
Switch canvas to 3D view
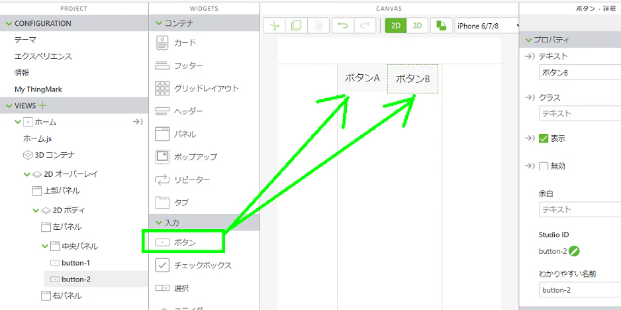[x=418, y=26]
